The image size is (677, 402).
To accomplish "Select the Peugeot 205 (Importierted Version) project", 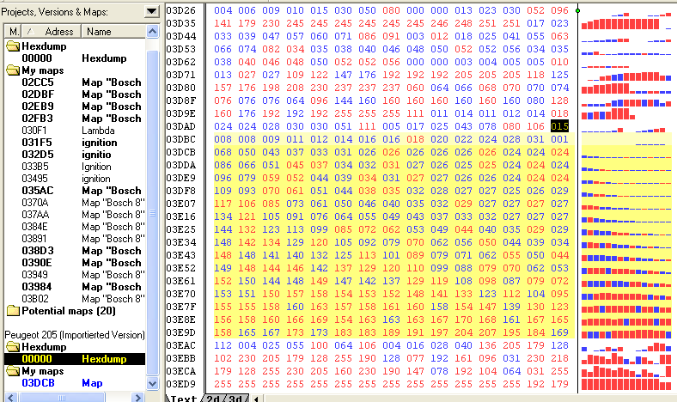I will pos(75,335).
